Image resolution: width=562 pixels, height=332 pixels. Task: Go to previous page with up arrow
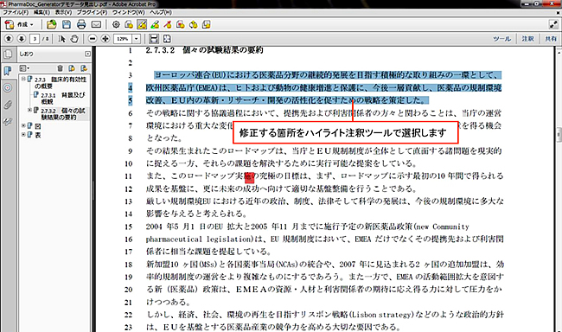9,39
